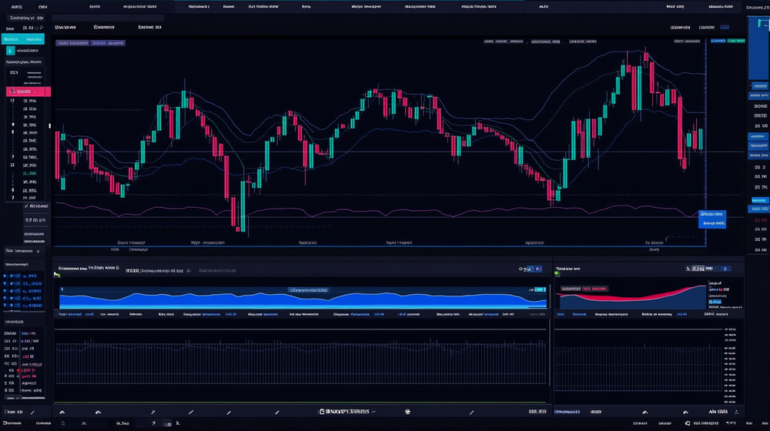The width and height of the screenshot is (770, 431).
Task: Click the teal square icon below the teal sidebar tab
Action: point(11,49)
